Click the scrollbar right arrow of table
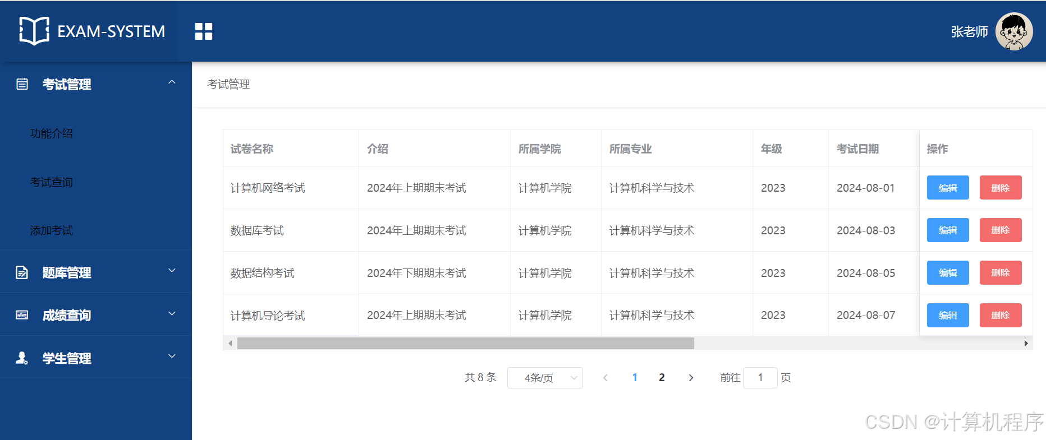The image size is (1046, 440). pos(1026,343)
